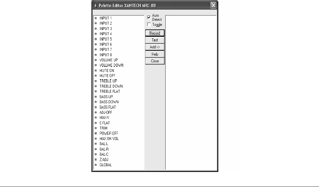Screen dimensions: 319x187
Task: Click inside the empty right-hand palette list
Action: [191, 92]
